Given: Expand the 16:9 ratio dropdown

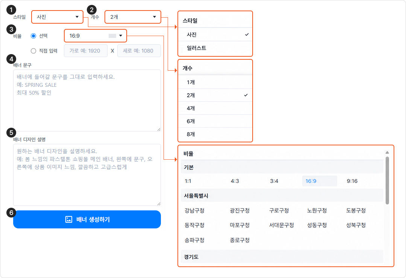Looking at the screenshot, I should 95,36.
